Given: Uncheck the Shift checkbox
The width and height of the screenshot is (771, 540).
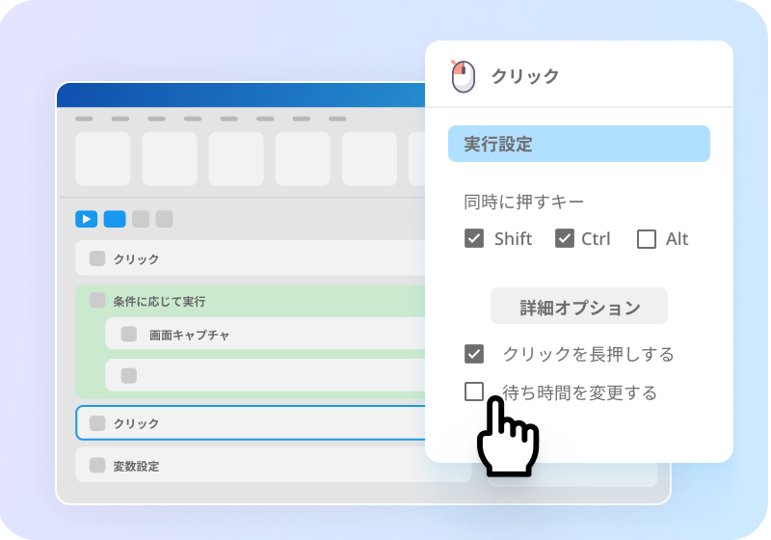Looking at the screenshot, I should pos(474,238).
